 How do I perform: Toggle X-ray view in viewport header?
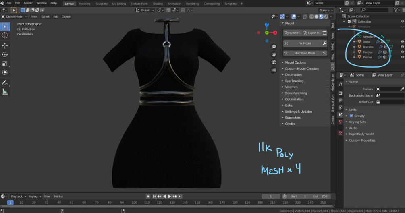coord(305,17)
